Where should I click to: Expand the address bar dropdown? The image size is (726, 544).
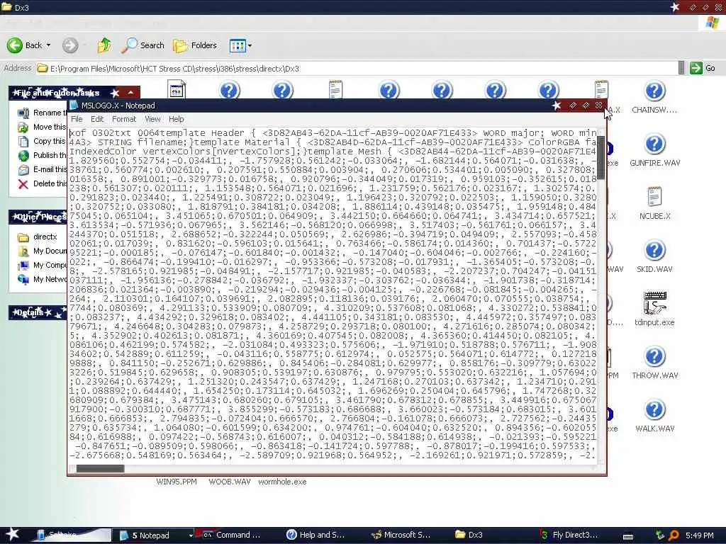pyautogui.click(x=681, y=68)
